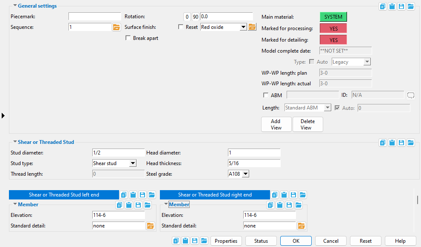Set rotation to 0 with the 0 button
Image resolution: width=421 pixels, height=247 pixels.
pos(187,17)
